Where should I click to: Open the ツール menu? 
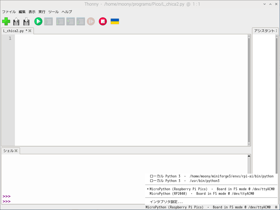pos(53,12)
